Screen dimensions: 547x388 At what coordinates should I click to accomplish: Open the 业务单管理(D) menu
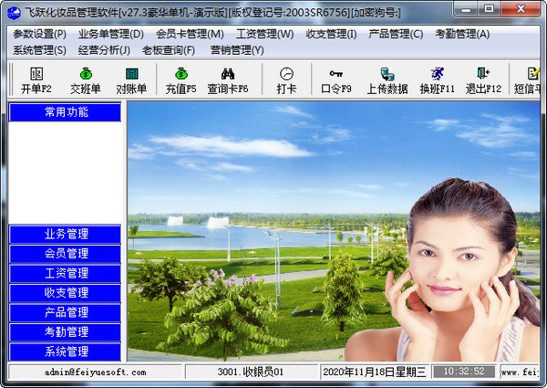click(x=111, y=34)
